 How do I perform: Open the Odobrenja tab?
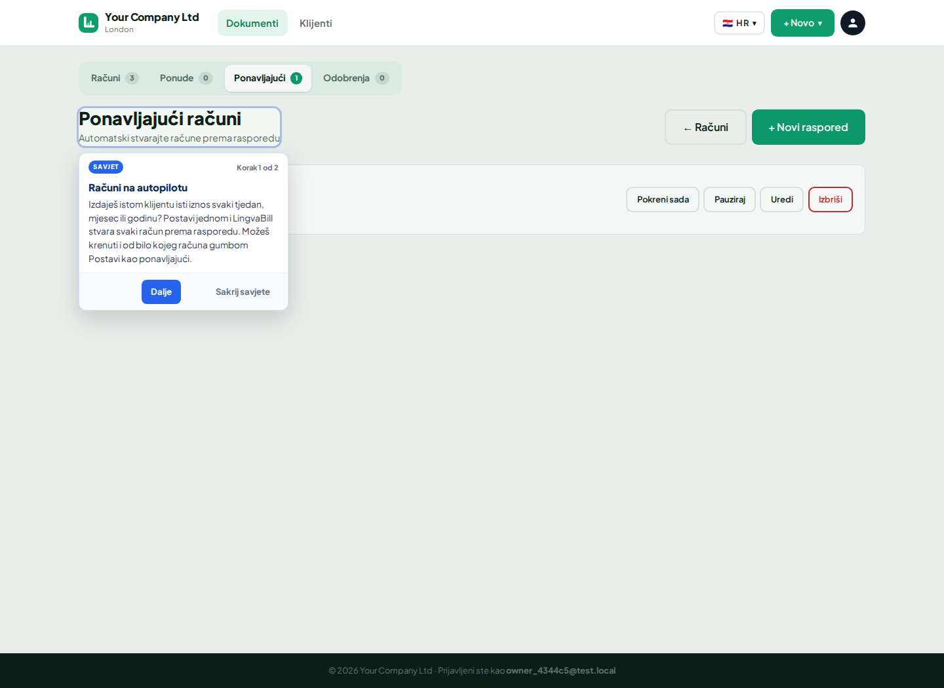tap(356, 78)
